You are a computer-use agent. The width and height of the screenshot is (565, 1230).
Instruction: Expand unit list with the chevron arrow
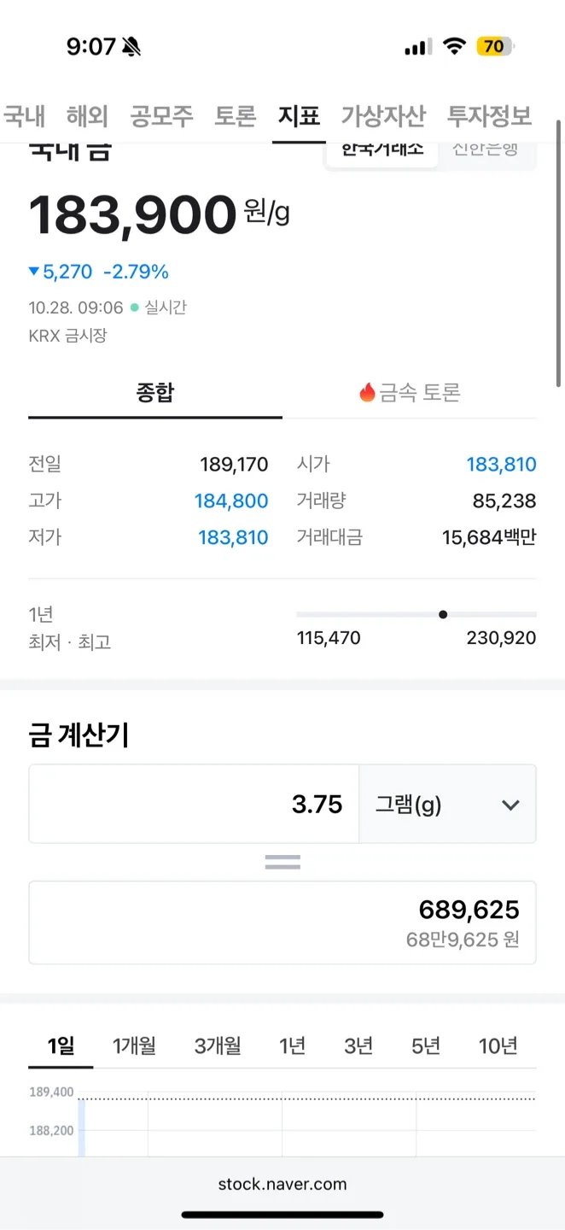point(510,805)
